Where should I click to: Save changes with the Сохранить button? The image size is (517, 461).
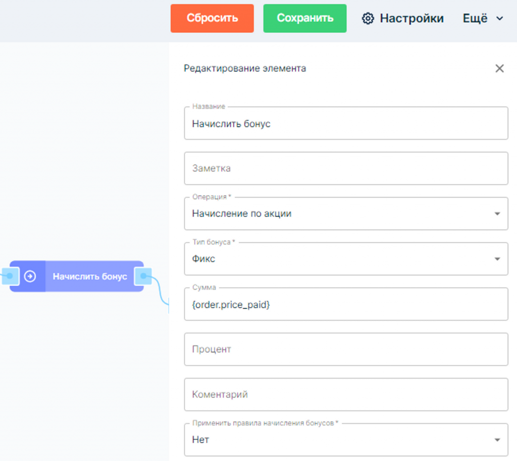304,18
